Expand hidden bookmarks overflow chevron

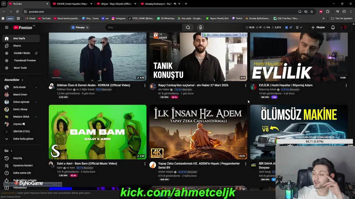click(323, 19)
